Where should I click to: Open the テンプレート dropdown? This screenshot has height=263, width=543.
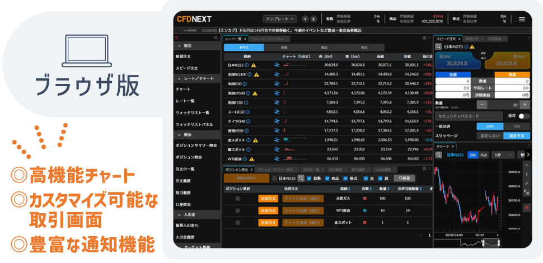[279, 19]
